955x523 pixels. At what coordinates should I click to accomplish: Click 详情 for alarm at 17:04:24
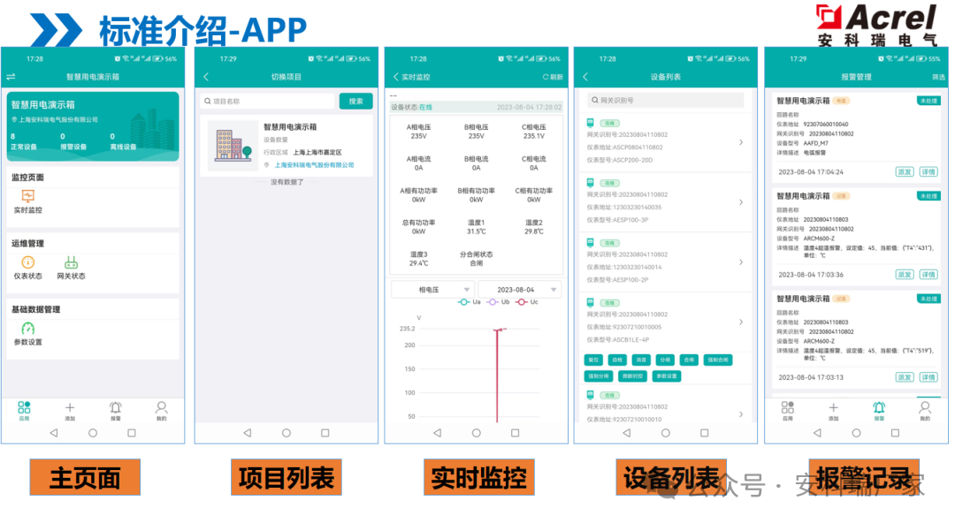click(928, 171)
